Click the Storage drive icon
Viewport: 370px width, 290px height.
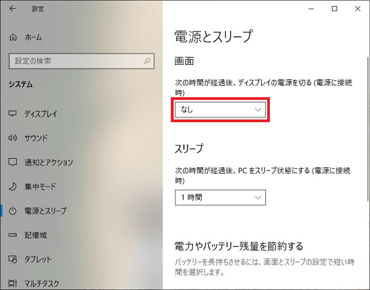tap(13, 235)
